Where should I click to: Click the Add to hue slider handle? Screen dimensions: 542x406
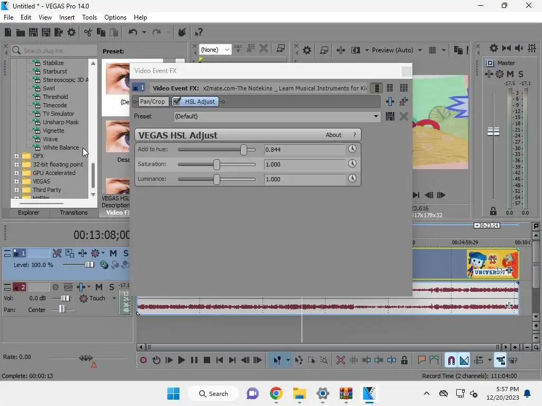243,150
